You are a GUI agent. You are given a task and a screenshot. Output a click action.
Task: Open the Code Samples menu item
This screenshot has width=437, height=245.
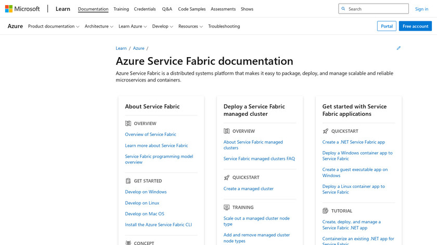pos(191,9)
